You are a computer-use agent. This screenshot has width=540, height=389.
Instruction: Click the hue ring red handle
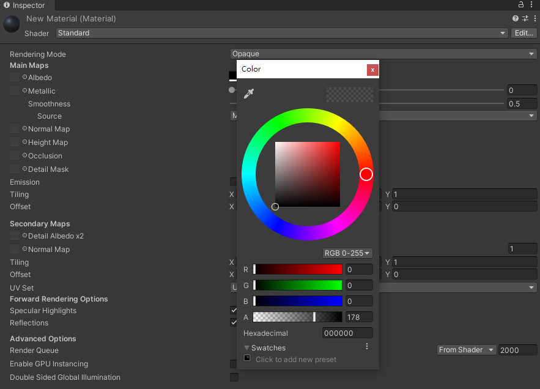(366, 174)
